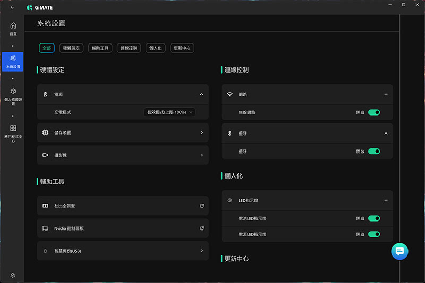425x283 pixels.
Task: Open the blue chat support bubble
Action: click(x=399, y=251)
